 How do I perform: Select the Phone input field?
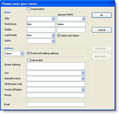56,95
